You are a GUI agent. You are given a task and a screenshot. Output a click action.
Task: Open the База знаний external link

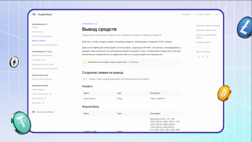tap(37, 98)
